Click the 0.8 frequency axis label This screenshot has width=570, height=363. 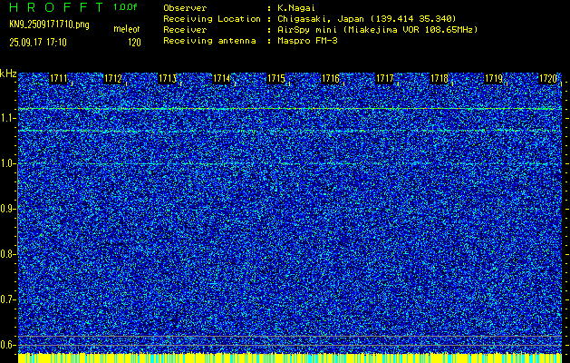[7, 254]
